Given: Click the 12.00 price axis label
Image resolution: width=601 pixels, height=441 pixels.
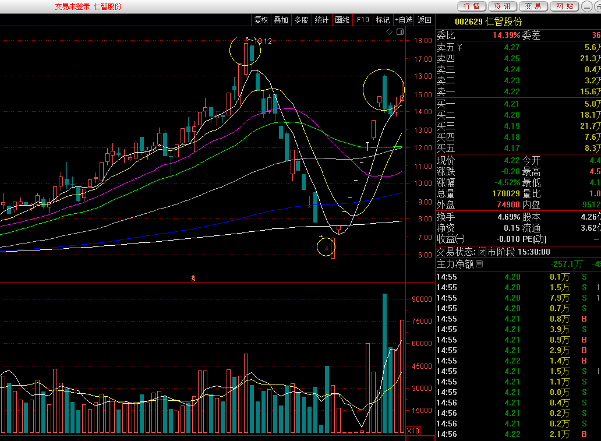Looking at the screenshot, I should (423, 148).
